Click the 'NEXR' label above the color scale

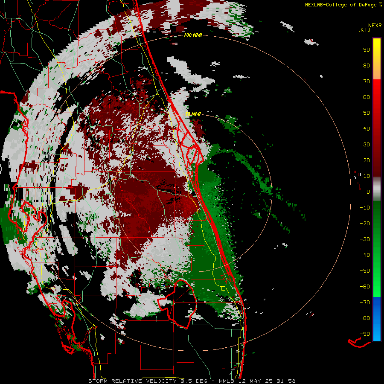pos(375,26)
